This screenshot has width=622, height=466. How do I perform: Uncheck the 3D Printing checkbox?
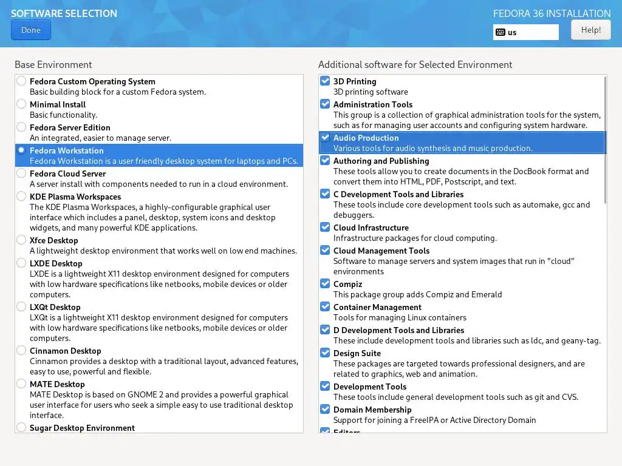(x=325, y=81)
